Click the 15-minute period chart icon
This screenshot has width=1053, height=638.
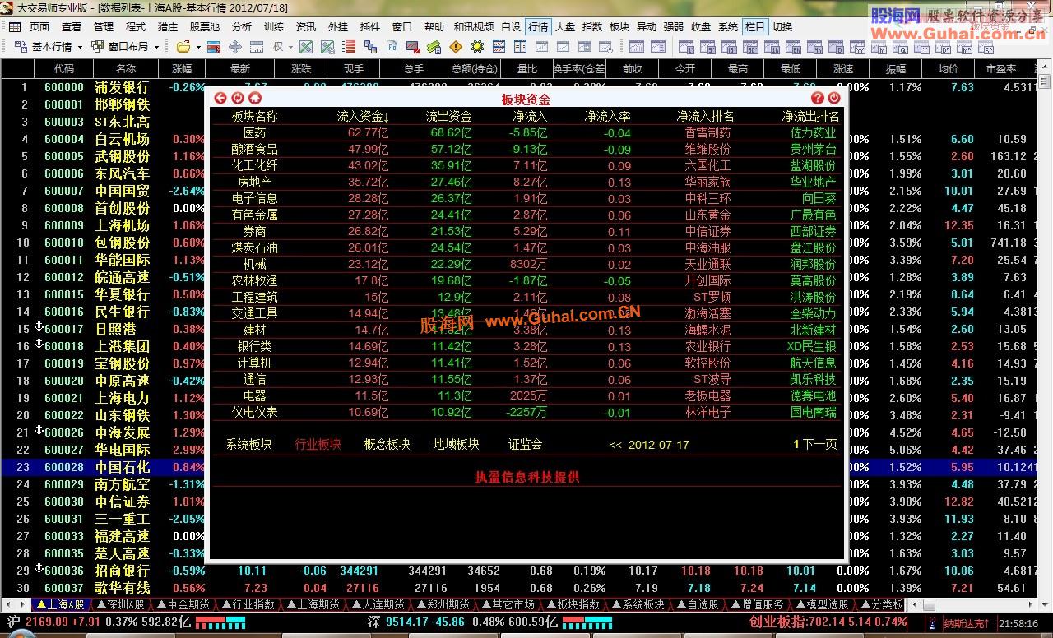[x=729, y=47]
